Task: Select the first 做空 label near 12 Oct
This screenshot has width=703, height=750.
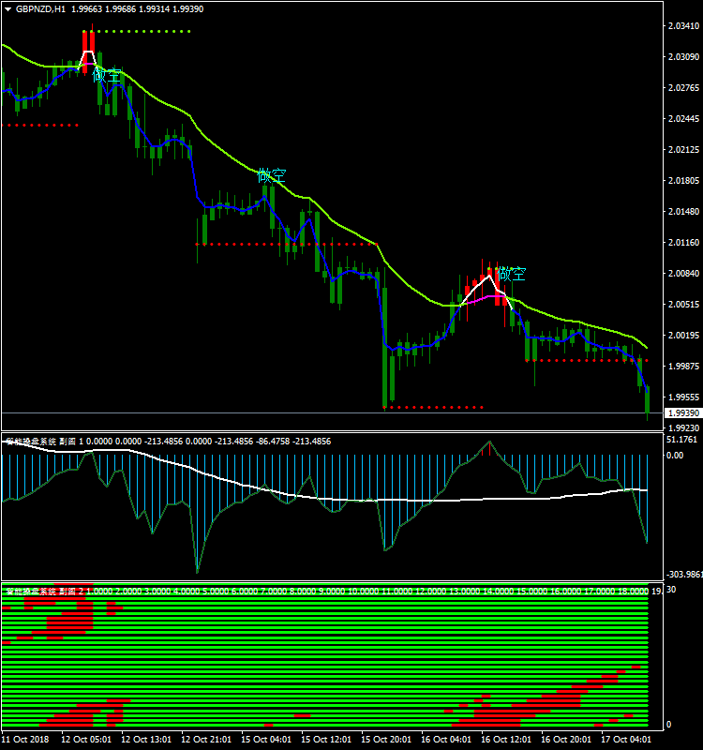Action: [108, 75]
